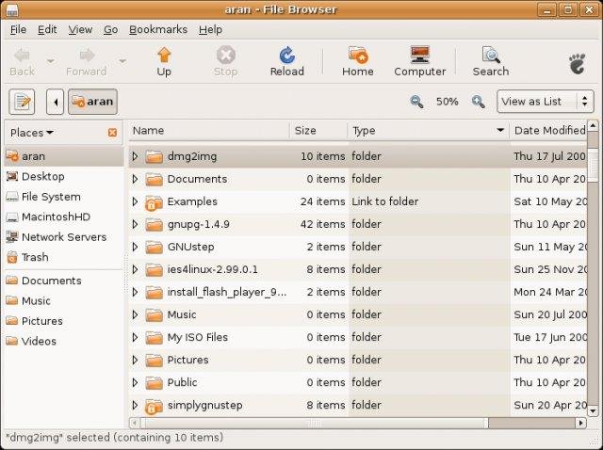Select the Examples linked folder icon
Viewport: 603px width, 450px height.
[153, 202]
